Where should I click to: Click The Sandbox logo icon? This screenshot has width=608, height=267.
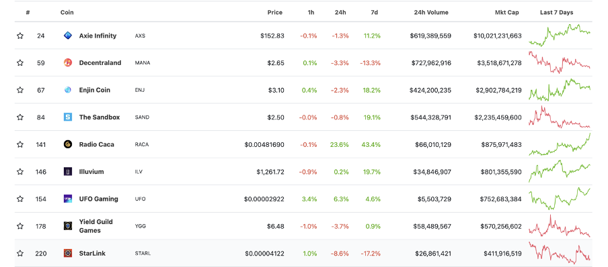pyautogui.click(x=68, y=117)
